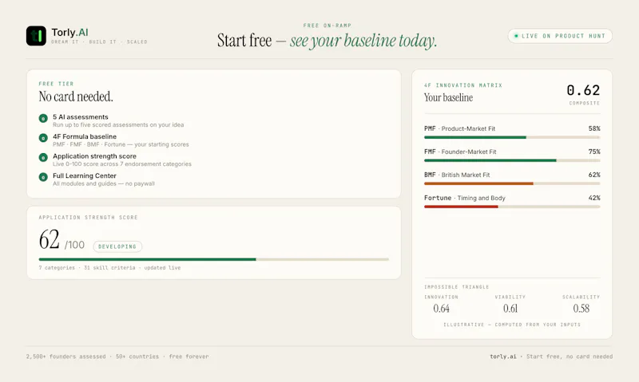Click the 4F INNOVATION MATRIX label

point(463,85)
